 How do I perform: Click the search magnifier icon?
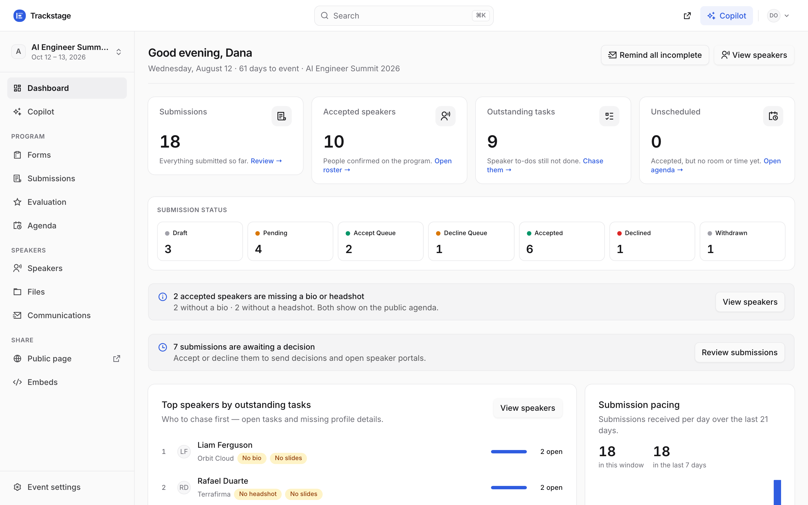point(325,16)
